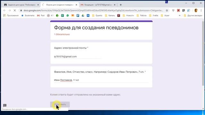Open the Chrome three-dot menu
The width and height of the screenshot is (205, 115).
[x=201, y=11]
